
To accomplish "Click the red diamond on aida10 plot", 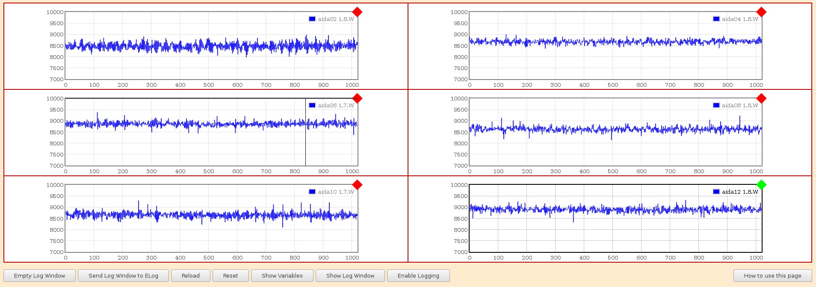I will (357, 185).
